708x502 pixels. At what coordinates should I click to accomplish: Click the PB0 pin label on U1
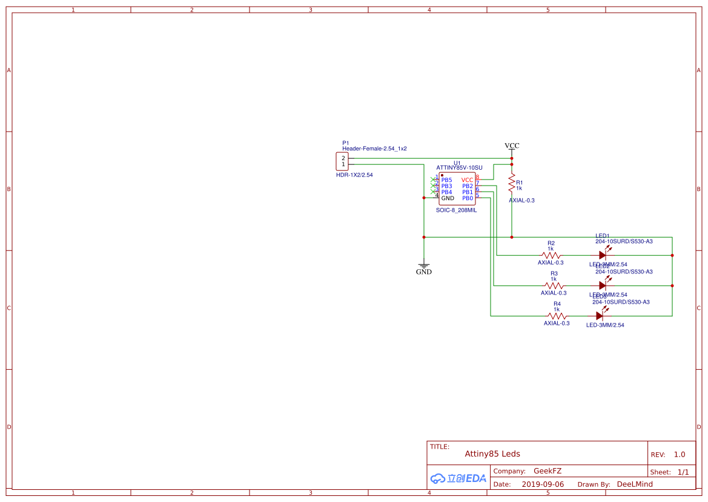pos(468,198)
